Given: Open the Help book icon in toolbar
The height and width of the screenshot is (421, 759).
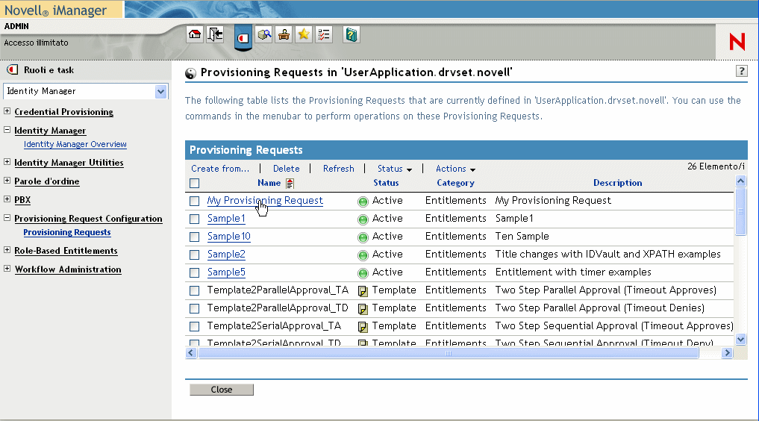Looking at the screenshot, I should tap(352, 34).
